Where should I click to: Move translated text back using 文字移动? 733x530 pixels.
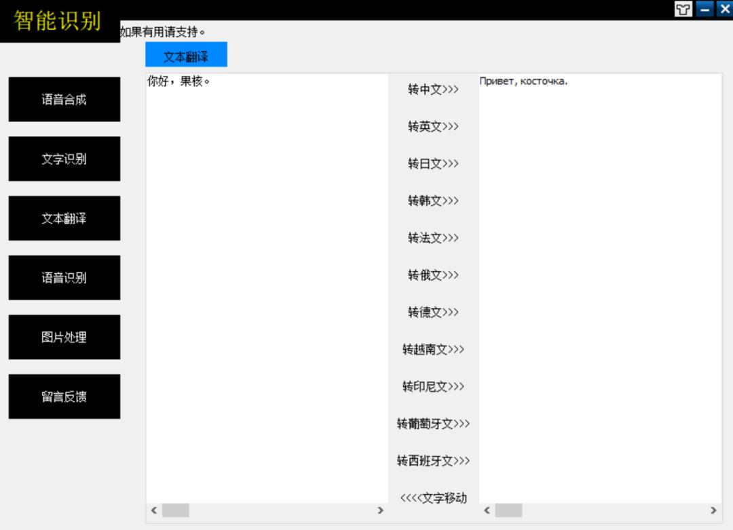pyautogui.click(x=432, y=497)
